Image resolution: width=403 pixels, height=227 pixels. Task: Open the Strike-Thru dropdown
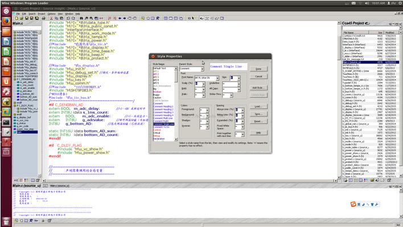(x=231, y=95)
